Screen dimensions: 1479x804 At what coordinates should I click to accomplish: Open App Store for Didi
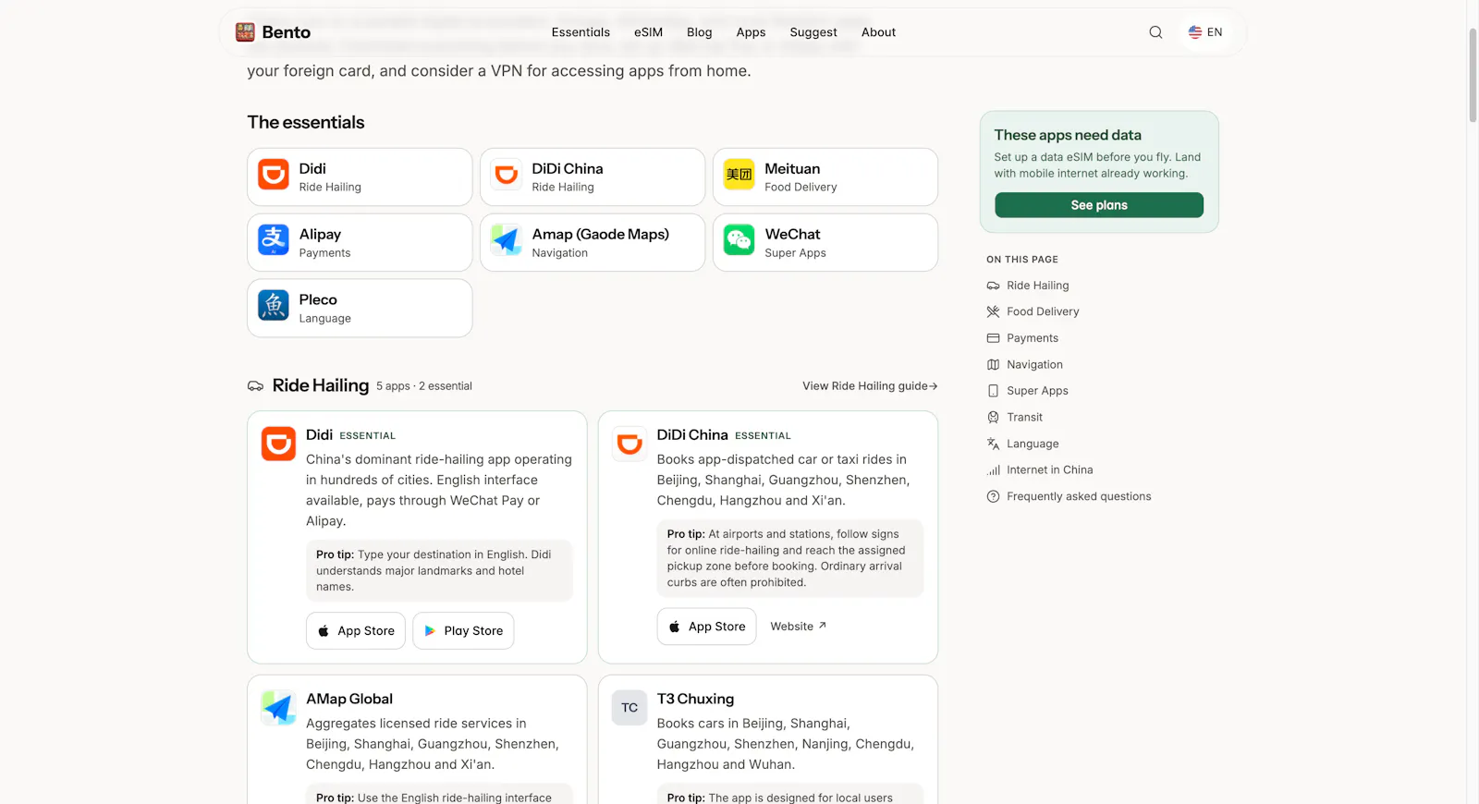356,631
